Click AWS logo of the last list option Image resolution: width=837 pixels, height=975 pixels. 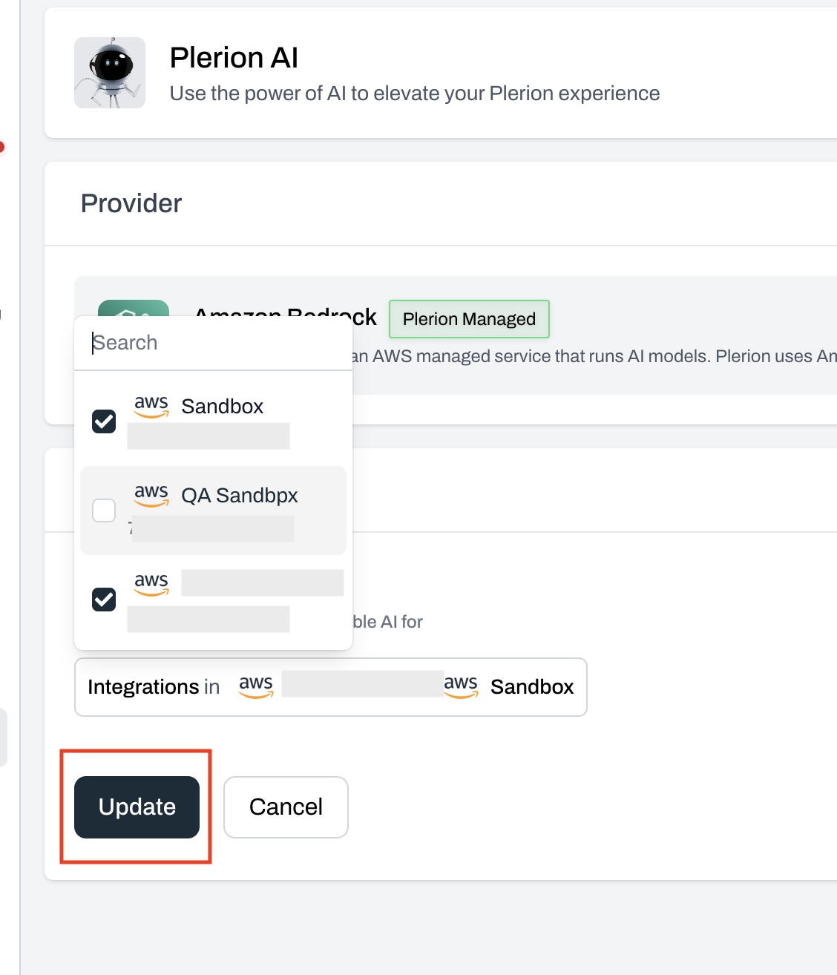coord(151,583)
